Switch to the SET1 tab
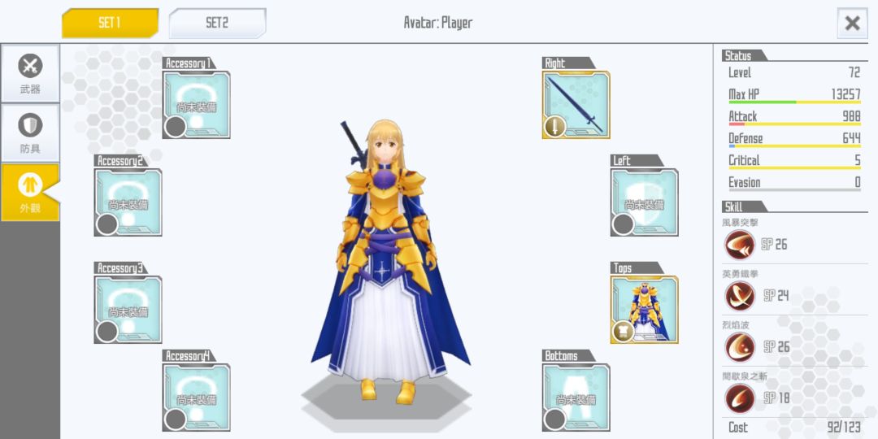The width and height of the screenshot is (878, 439). point(110,23)
